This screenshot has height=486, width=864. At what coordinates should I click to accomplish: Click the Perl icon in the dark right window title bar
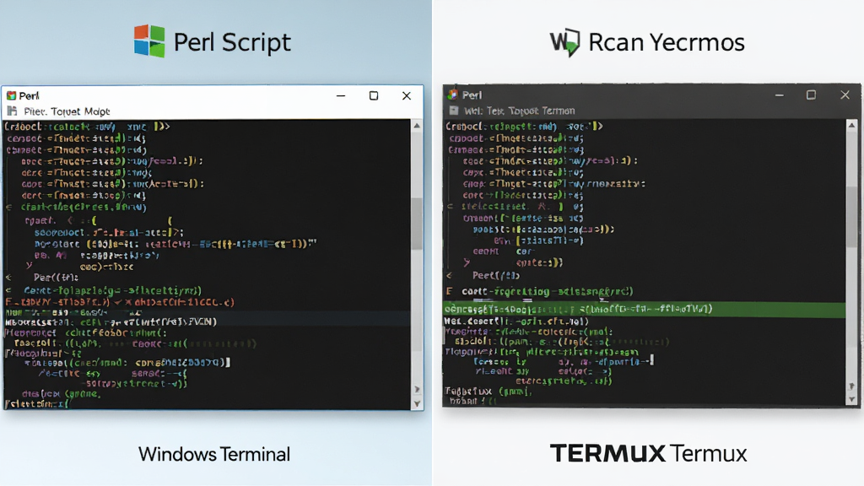(453, 94)
